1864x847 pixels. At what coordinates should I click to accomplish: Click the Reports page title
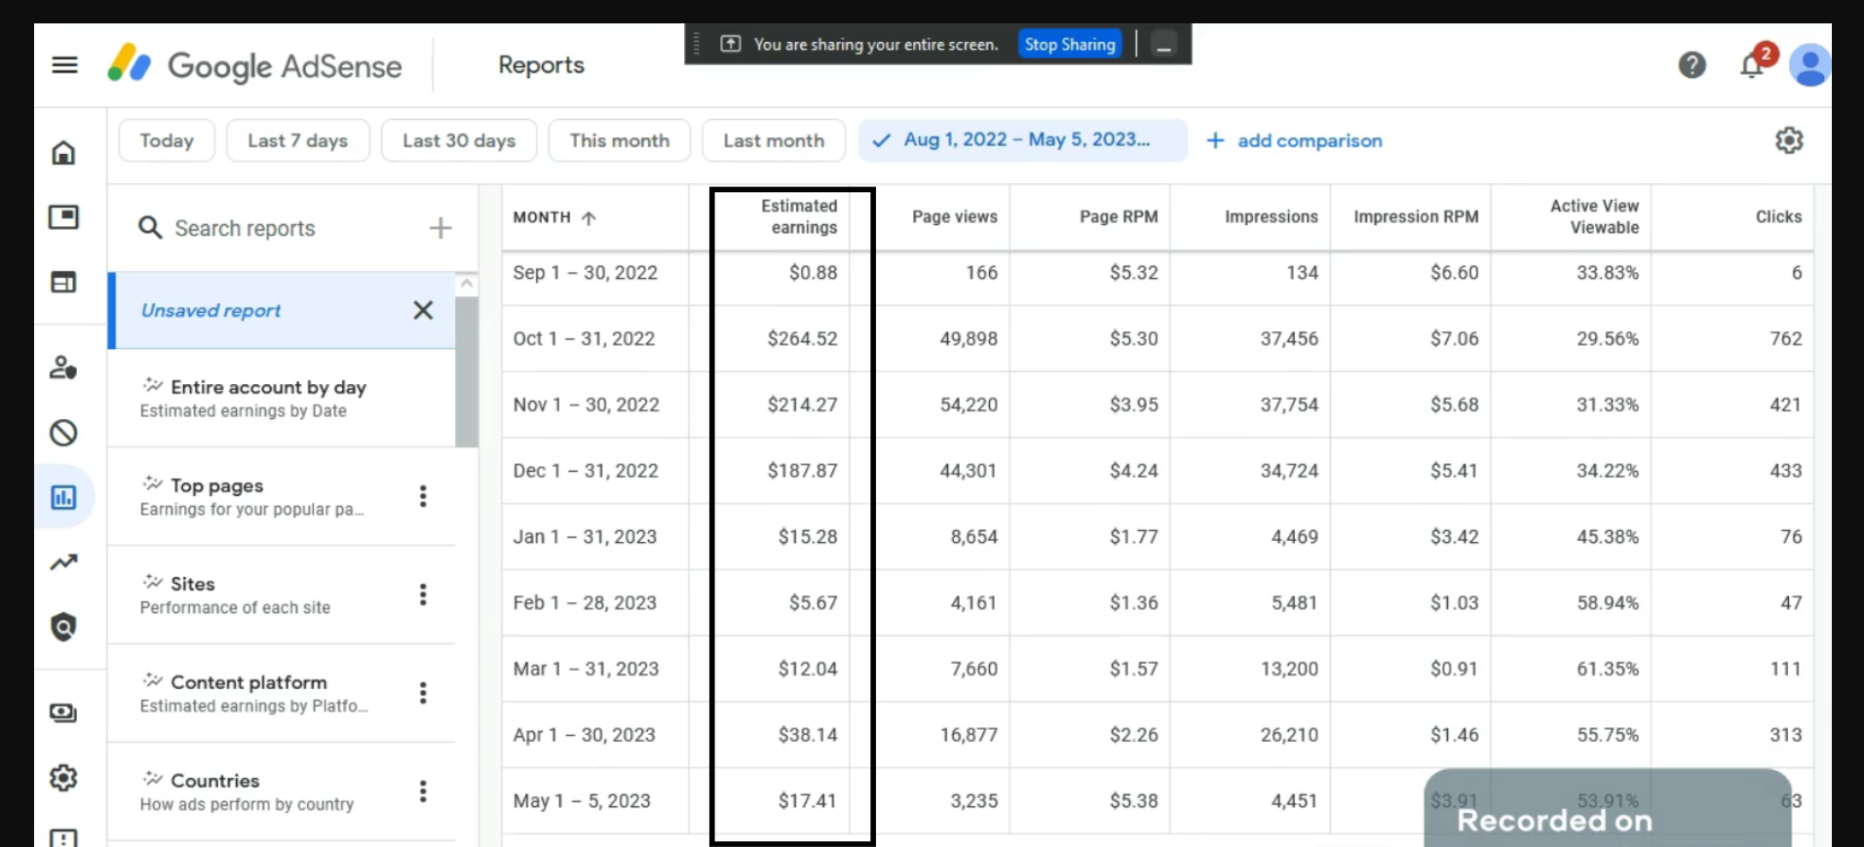tap(541, 65)
